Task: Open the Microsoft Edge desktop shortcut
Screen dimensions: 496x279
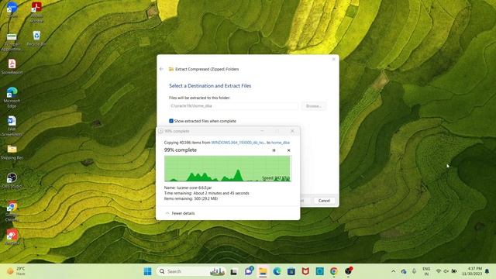Action: [12, 97]
